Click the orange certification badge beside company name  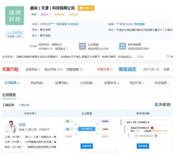point(86,8)
